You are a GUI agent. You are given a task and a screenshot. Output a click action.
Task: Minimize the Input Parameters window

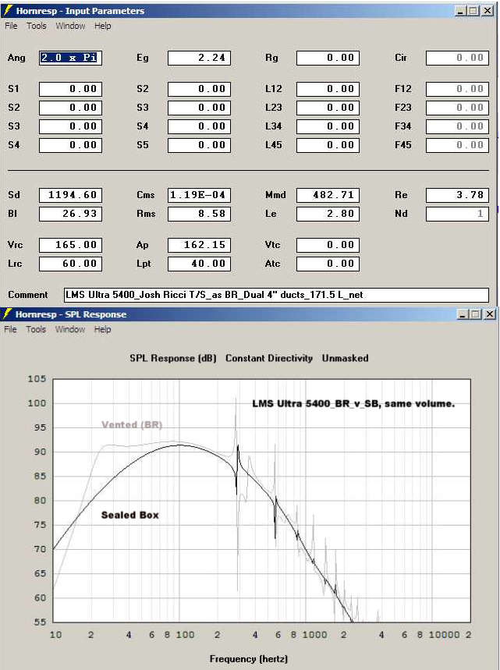tap(460, 11)
